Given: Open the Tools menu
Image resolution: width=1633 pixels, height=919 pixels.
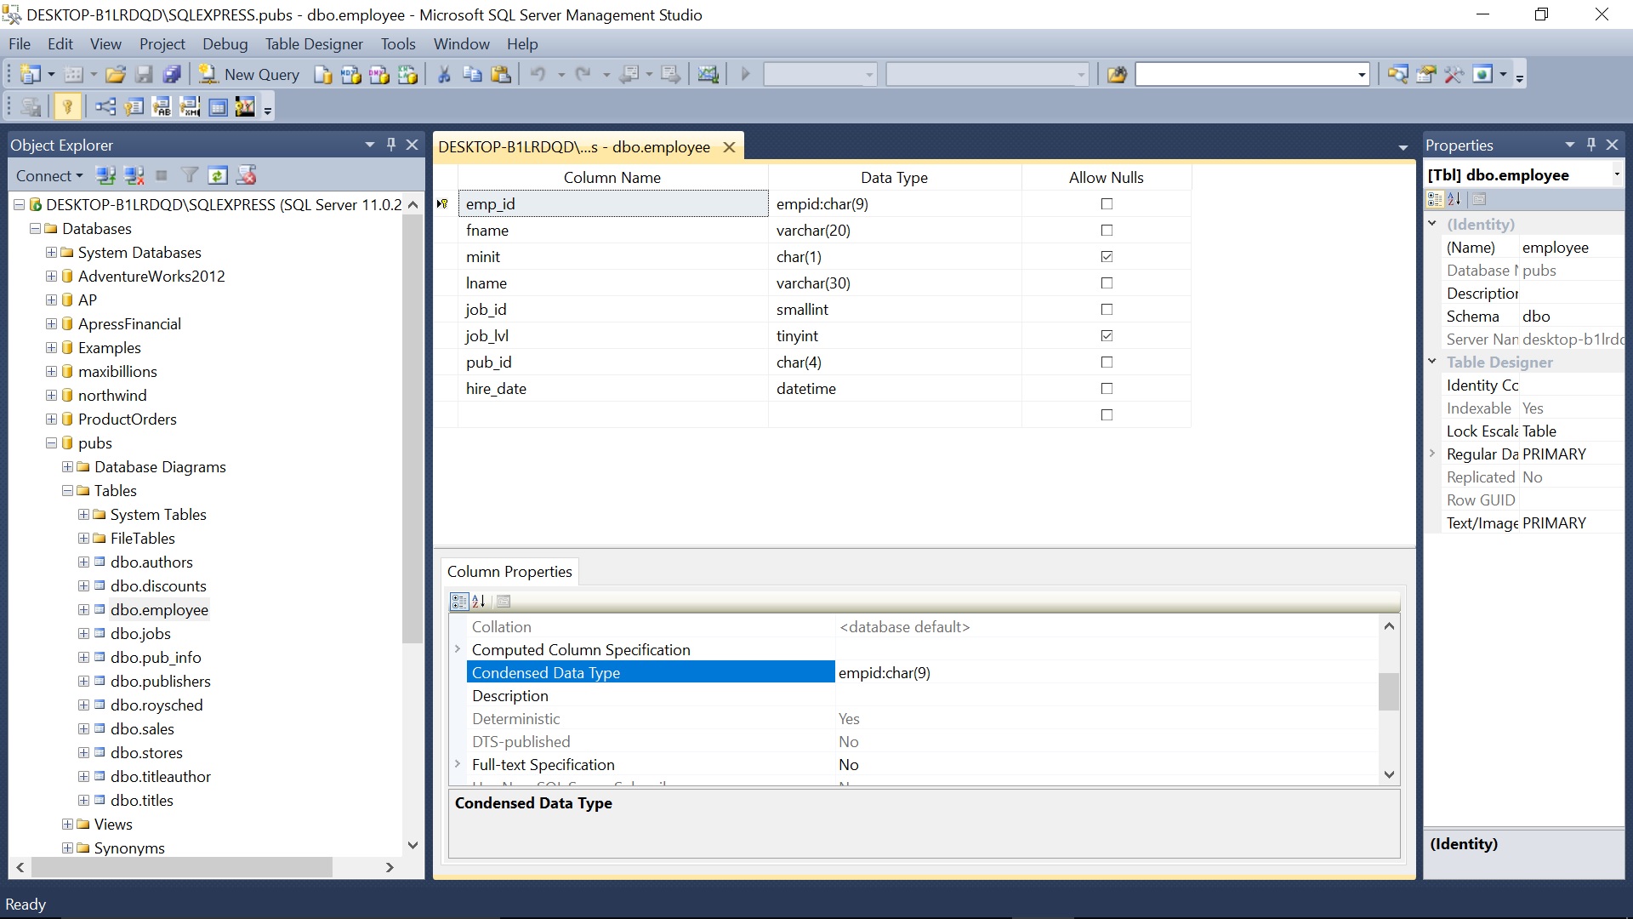Looking at the screenshot, I should [x=397, y=43].
